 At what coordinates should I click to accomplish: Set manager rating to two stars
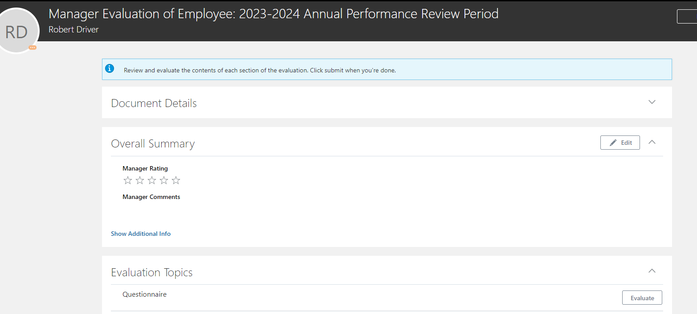[140, 180]
